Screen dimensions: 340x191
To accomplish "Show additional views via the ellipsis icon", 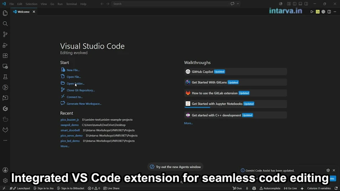I will click(5, 140).
